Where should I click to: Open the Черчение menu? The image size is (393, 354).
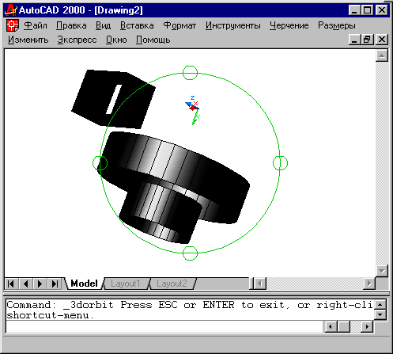pyautogui.click(x=289, y=25)
